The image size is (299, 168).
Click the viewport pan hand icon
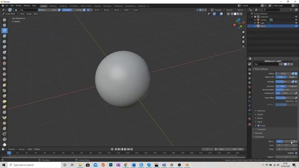(x=243, y=37)
